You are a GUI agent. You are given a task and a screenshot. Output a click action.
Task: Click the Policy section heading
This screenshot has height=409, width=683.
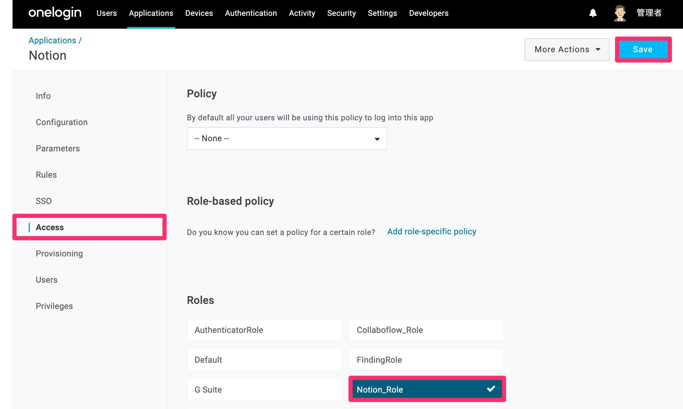(202, 94)
